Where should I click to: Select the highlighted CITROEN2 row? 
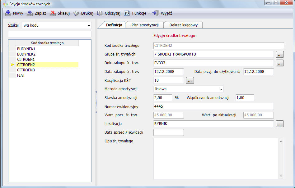point(47,65)
